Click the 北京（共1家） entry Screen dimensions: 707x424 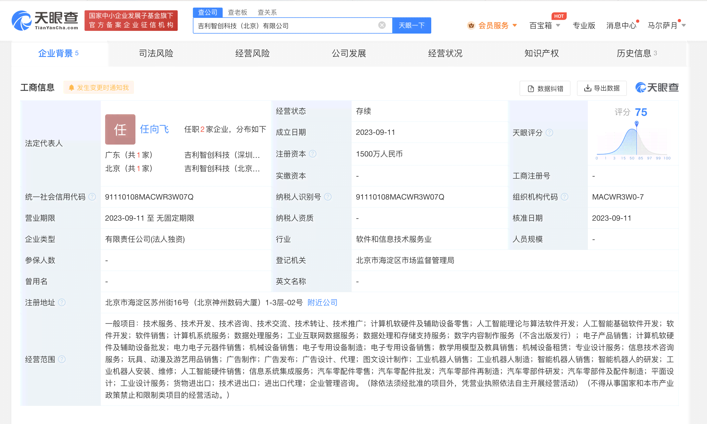point(129,169)
